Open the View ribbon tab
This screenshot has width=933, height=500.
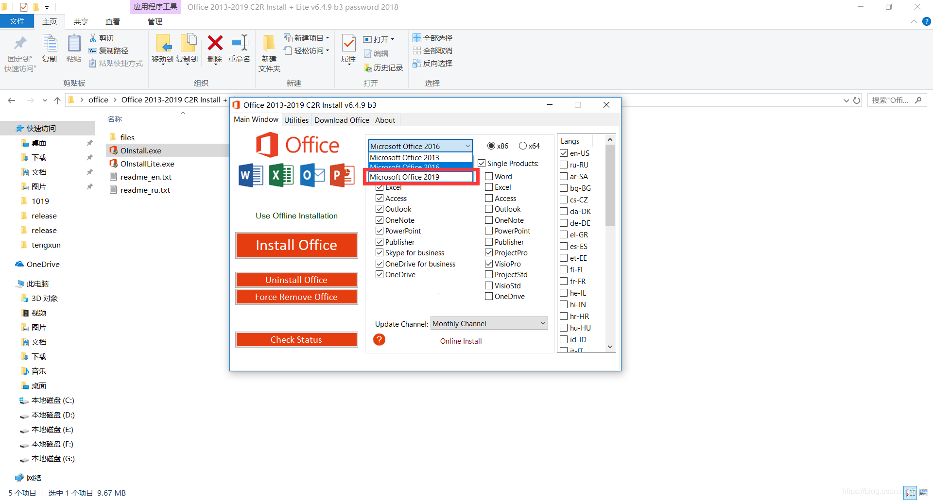[x=113, y=21]
